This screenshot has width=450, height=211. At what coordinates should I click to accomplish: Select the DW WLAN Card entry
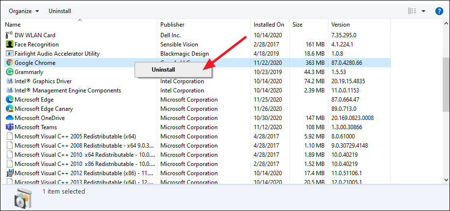pyautogui.click(x=197, y=35)
